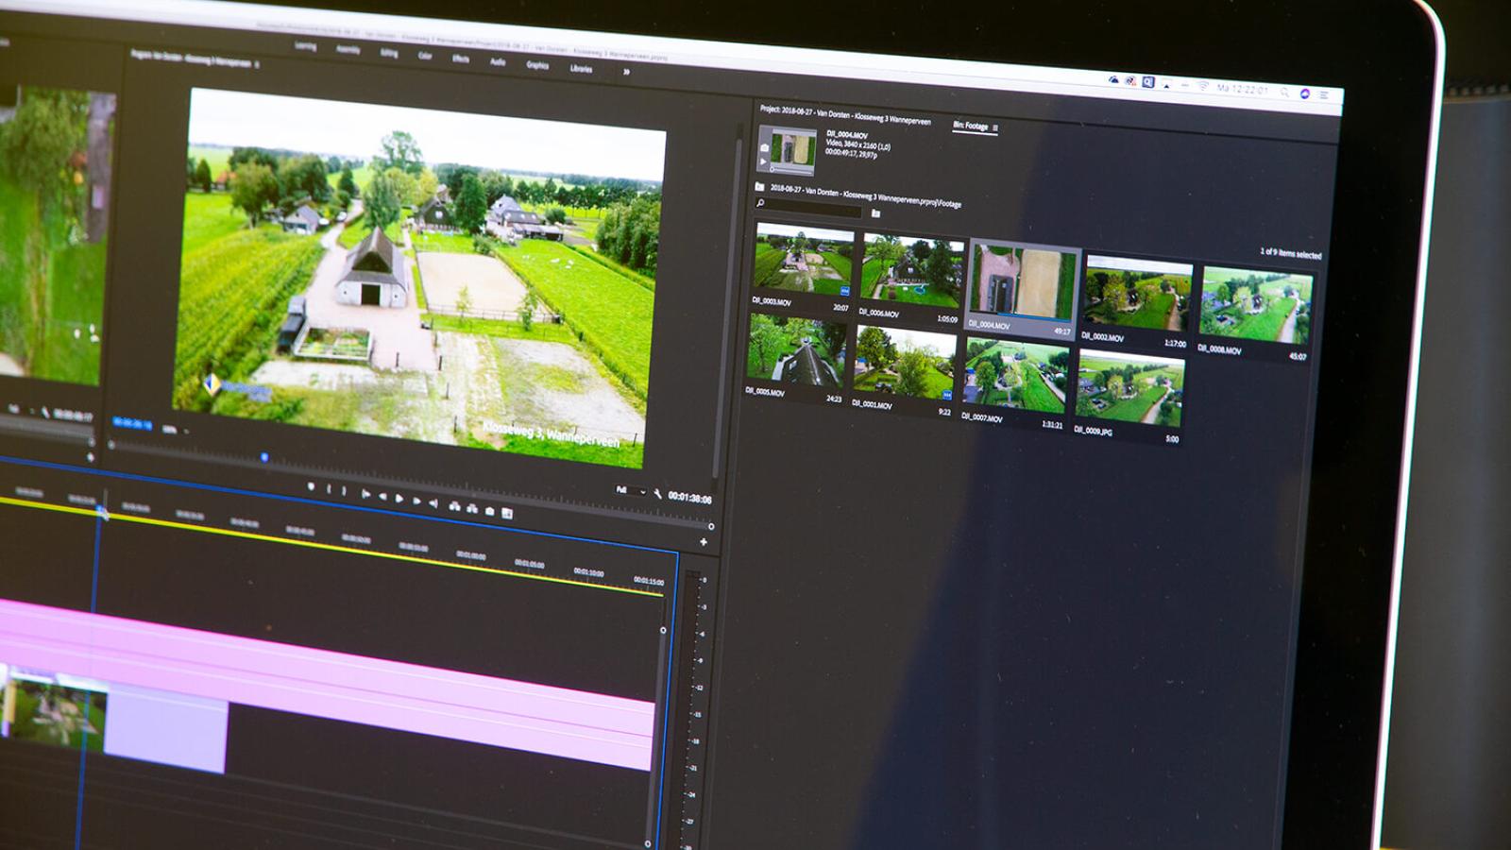Play the DJI_0004.MOV preview thumbnail
The image size is (1511, 850).
[764, 161]
